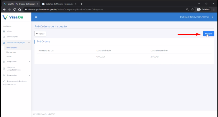
Task: Open Início in the sidebar
Action: [9, 31]
